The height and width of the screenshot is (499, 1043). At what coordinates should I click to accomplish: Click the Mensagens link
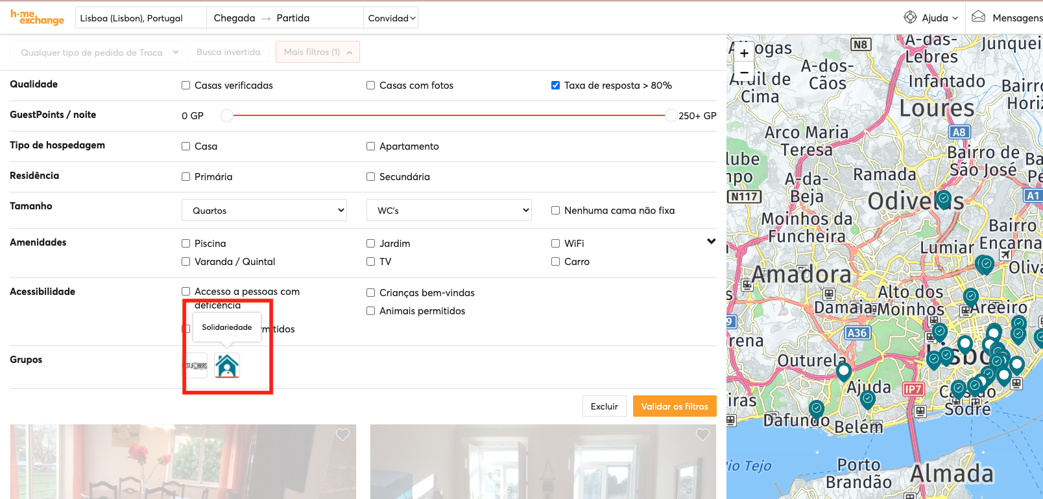1017,17
